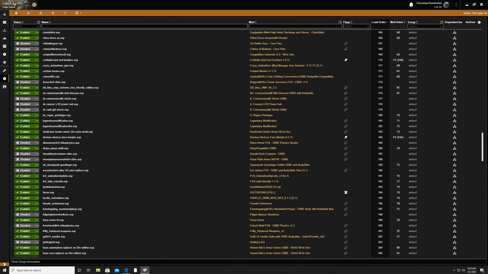Open status arrow dropdown for cuteoutfits.esp

pos(37,77)
